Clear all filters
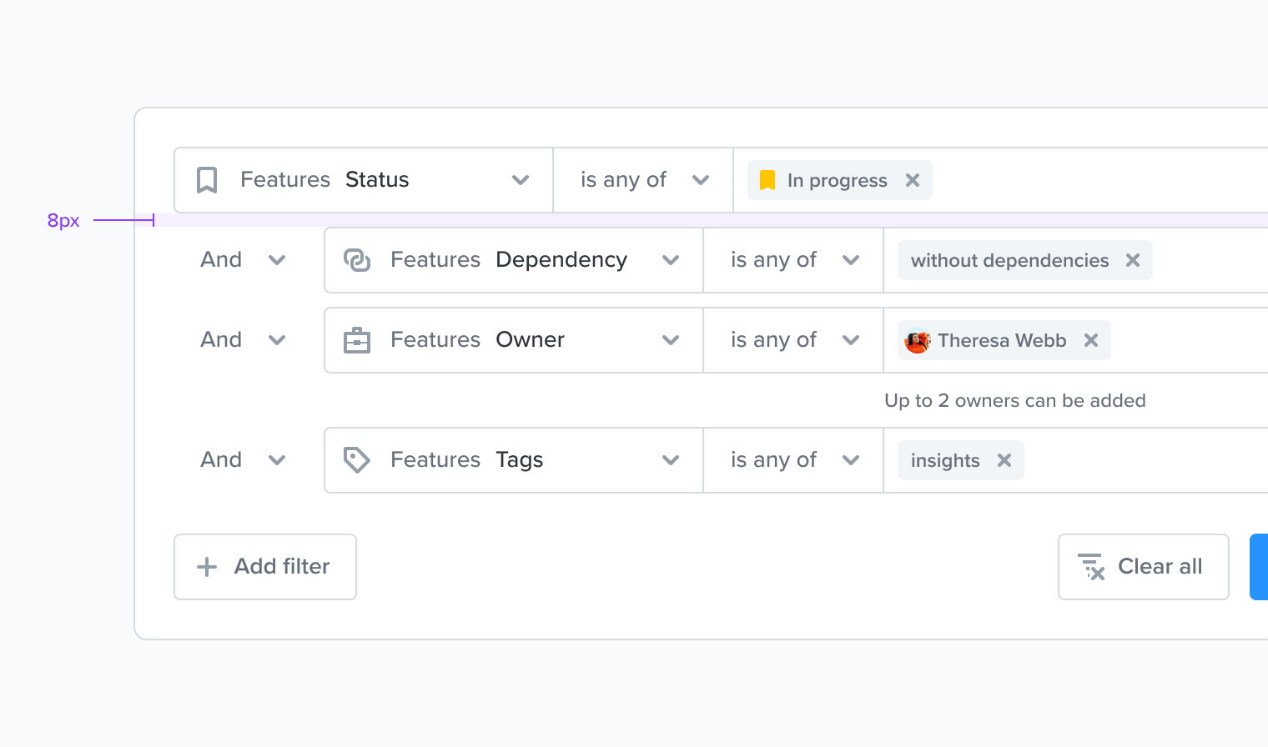 tap(1144, 567)
